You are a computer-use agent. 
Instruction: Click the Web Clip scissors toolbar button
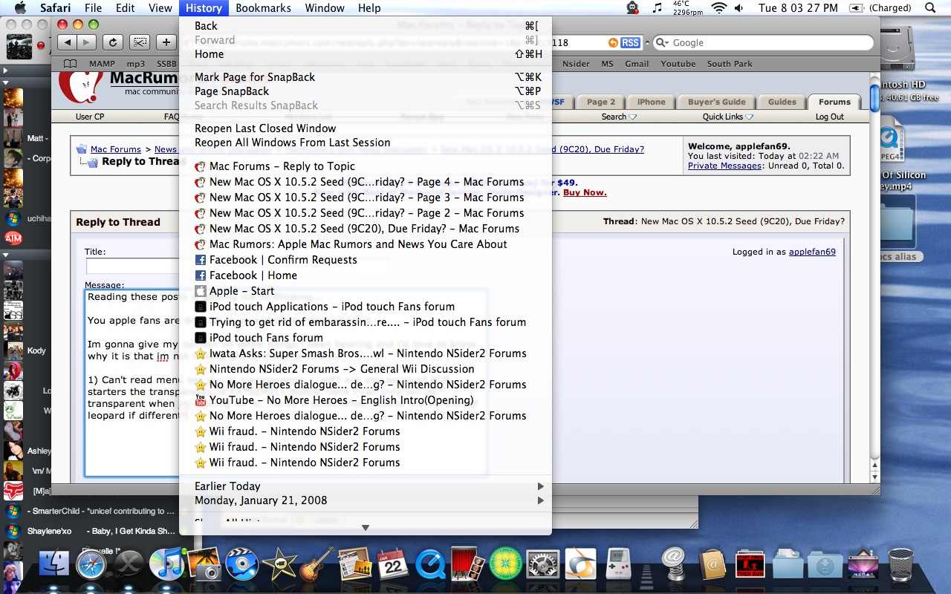(x=140, y=42)
